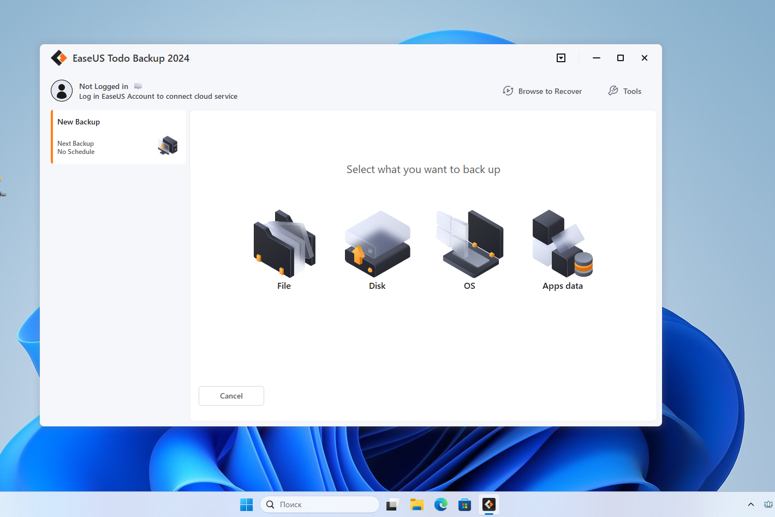Click the 'Not Logged in' text
The height and width of the screenshot is (517, 775).
[x=104, y=86]
